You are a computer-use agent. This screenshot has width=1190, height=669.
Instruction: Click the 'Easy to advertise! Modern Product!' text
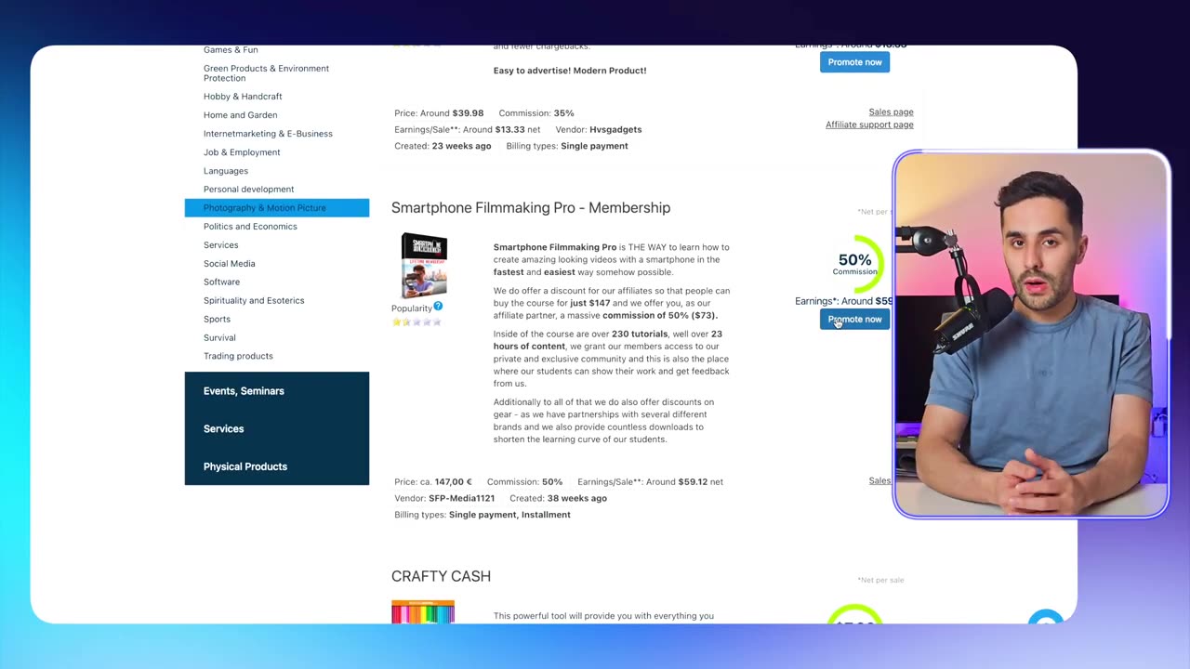click(x=570, y=71)
